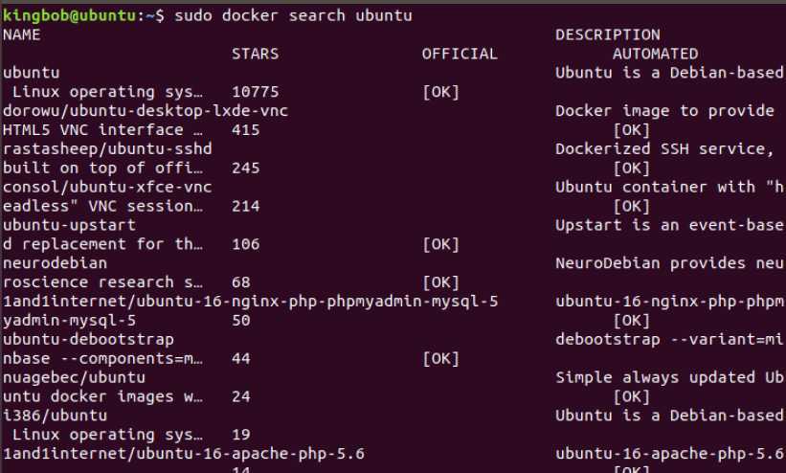The width and height of the screenshot is (786, 473).
Task: Click dorowu/ubuntu-desktop-lxde-vnc image name
Action: tap(146, 111)
